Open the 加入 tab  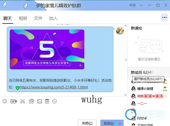tap(53, 18)
